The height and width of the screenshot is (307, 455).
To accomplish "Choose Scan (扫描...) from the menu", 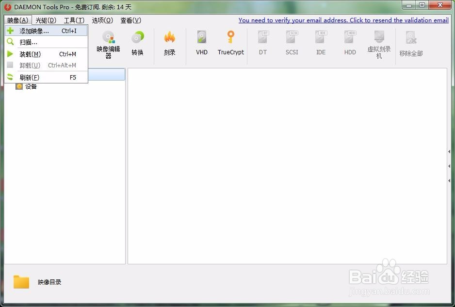I will point(47,42).
